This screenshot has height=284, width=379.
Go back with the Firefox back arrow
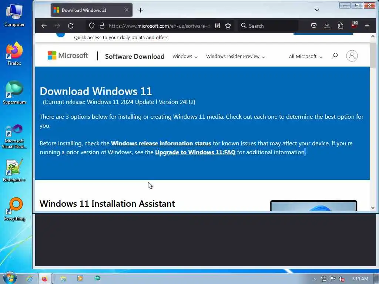pyautogui.click(x=44, y=26)
